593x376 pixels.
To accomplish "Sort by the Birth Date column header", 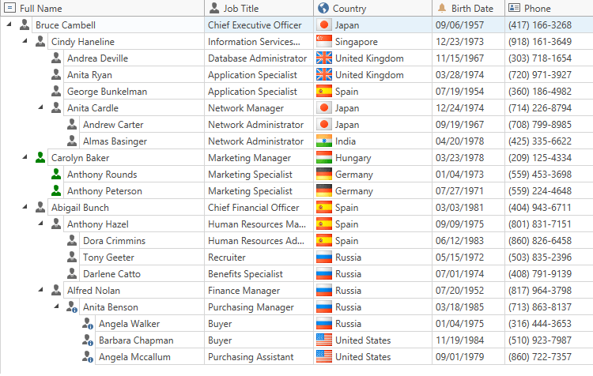I will (x=471, y=9).
